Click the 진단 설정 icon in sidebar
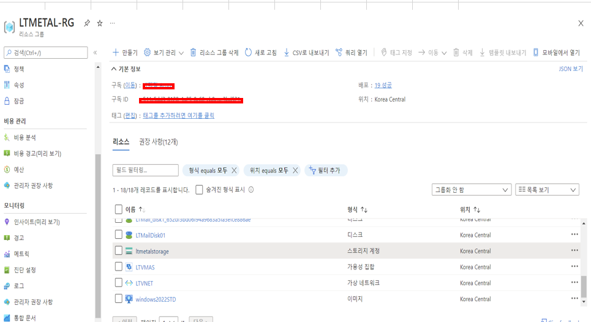 point(7,269)
